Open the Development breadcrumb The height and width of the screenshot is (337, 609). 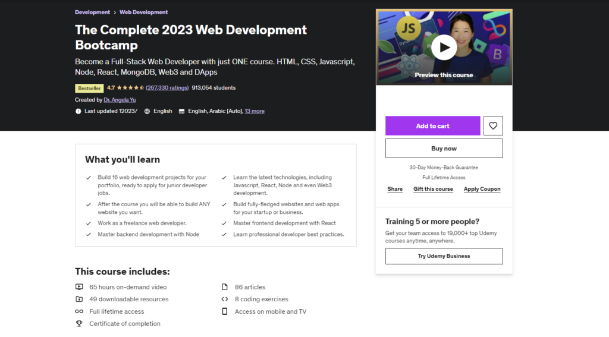92,12
